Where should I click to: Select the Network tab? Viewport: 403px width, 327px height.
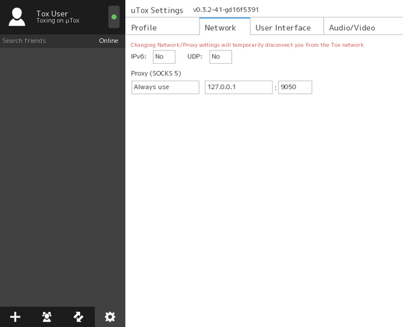click(224, 26)
